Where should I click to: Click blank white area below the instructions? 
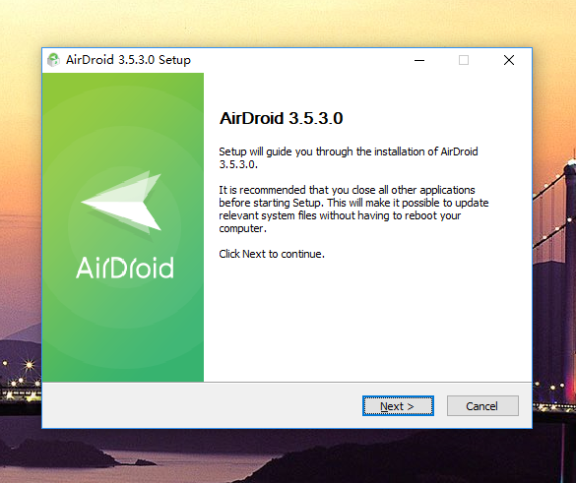click(367, 320)
